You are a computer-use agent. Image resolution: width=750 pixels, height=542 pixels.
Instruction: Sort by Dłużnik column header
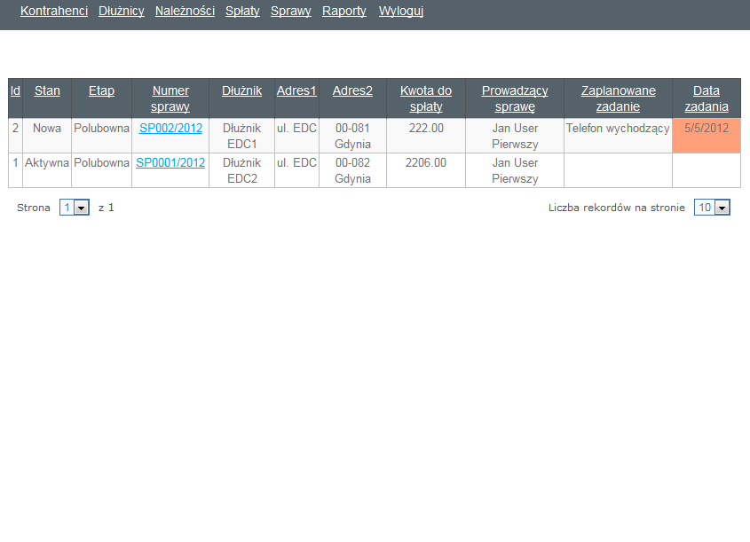point(241,90)
